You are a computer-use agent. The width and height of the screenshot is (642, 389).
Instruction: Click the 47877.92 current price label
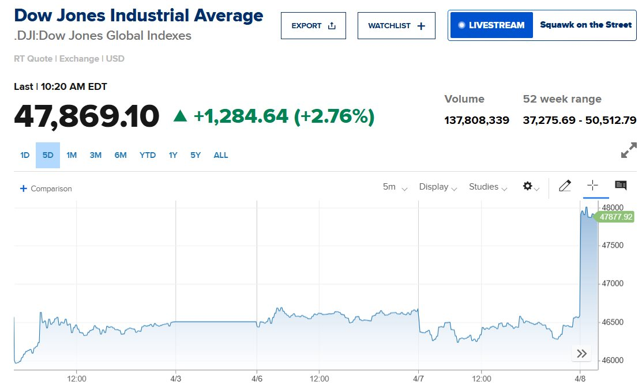tap(615, 217)
